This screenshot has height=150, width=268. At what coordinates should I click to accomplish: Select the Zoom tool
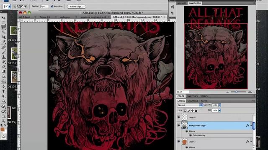[x=3, y=121]
